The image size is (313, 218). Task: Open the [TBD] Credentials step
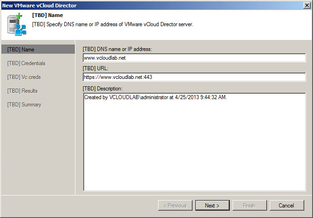click(x=26, y=63)
